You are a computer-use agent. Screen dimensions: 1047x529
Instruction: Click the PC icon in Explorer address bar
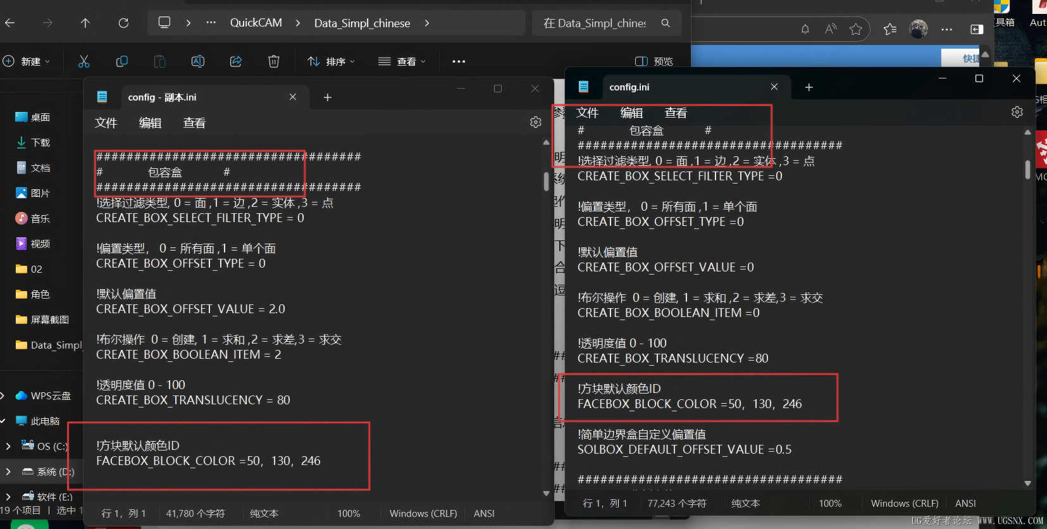[164, 23]
